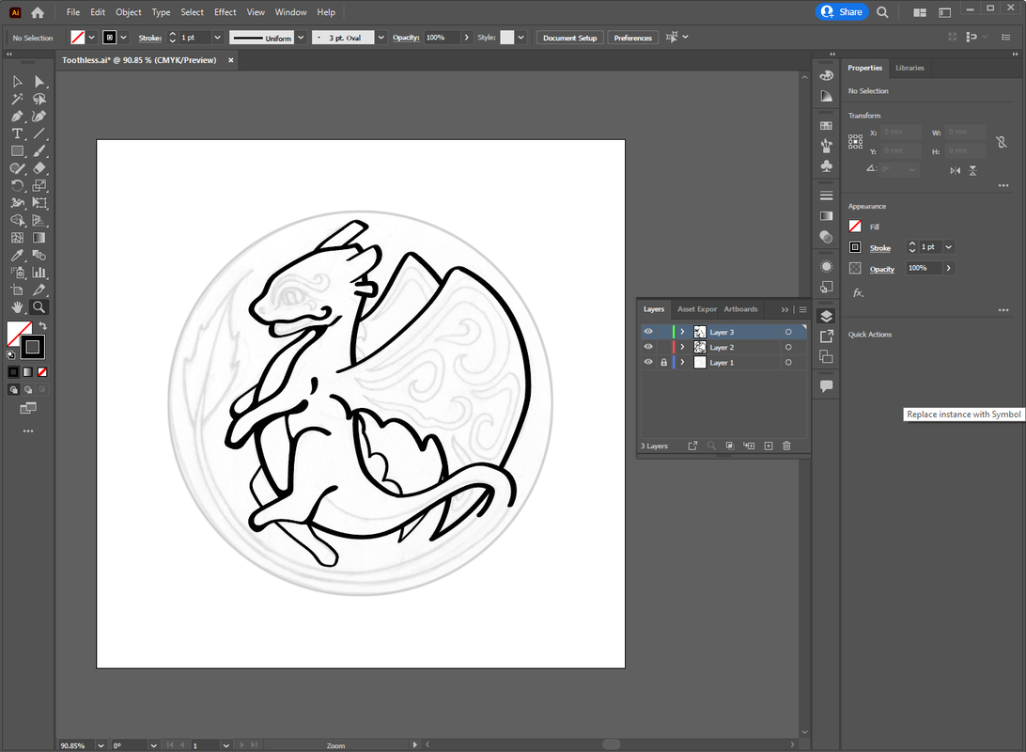This screenshot has height=752, width=1026.
Task: Delete selection with Layers panel trash icon
Action: tap(786, 446)
